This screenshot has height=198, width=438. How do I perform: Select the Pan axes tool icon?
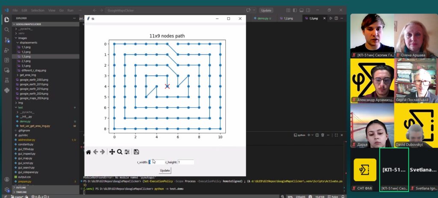tap(112, 152)
